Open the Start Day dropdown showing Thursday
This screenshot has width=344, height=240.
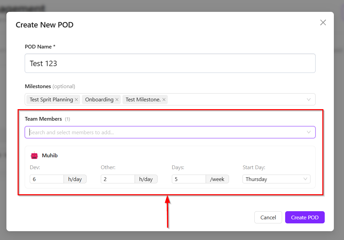point(276,179)
